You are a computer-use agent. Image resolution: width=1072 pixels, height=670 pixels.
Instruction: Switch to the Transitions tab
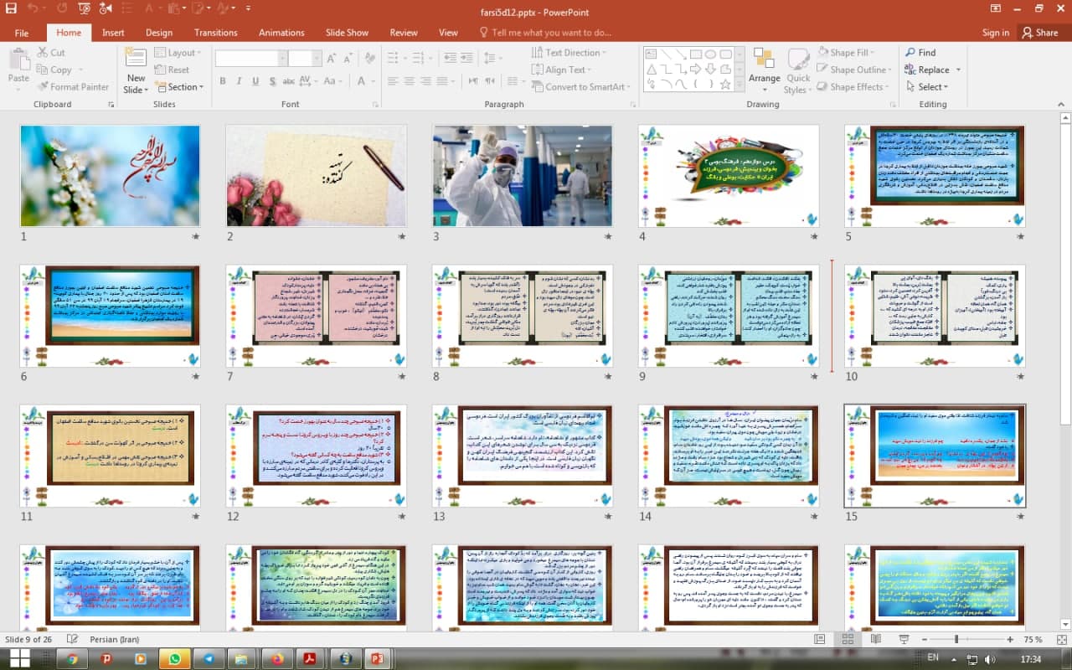click(x=215, y=33)
